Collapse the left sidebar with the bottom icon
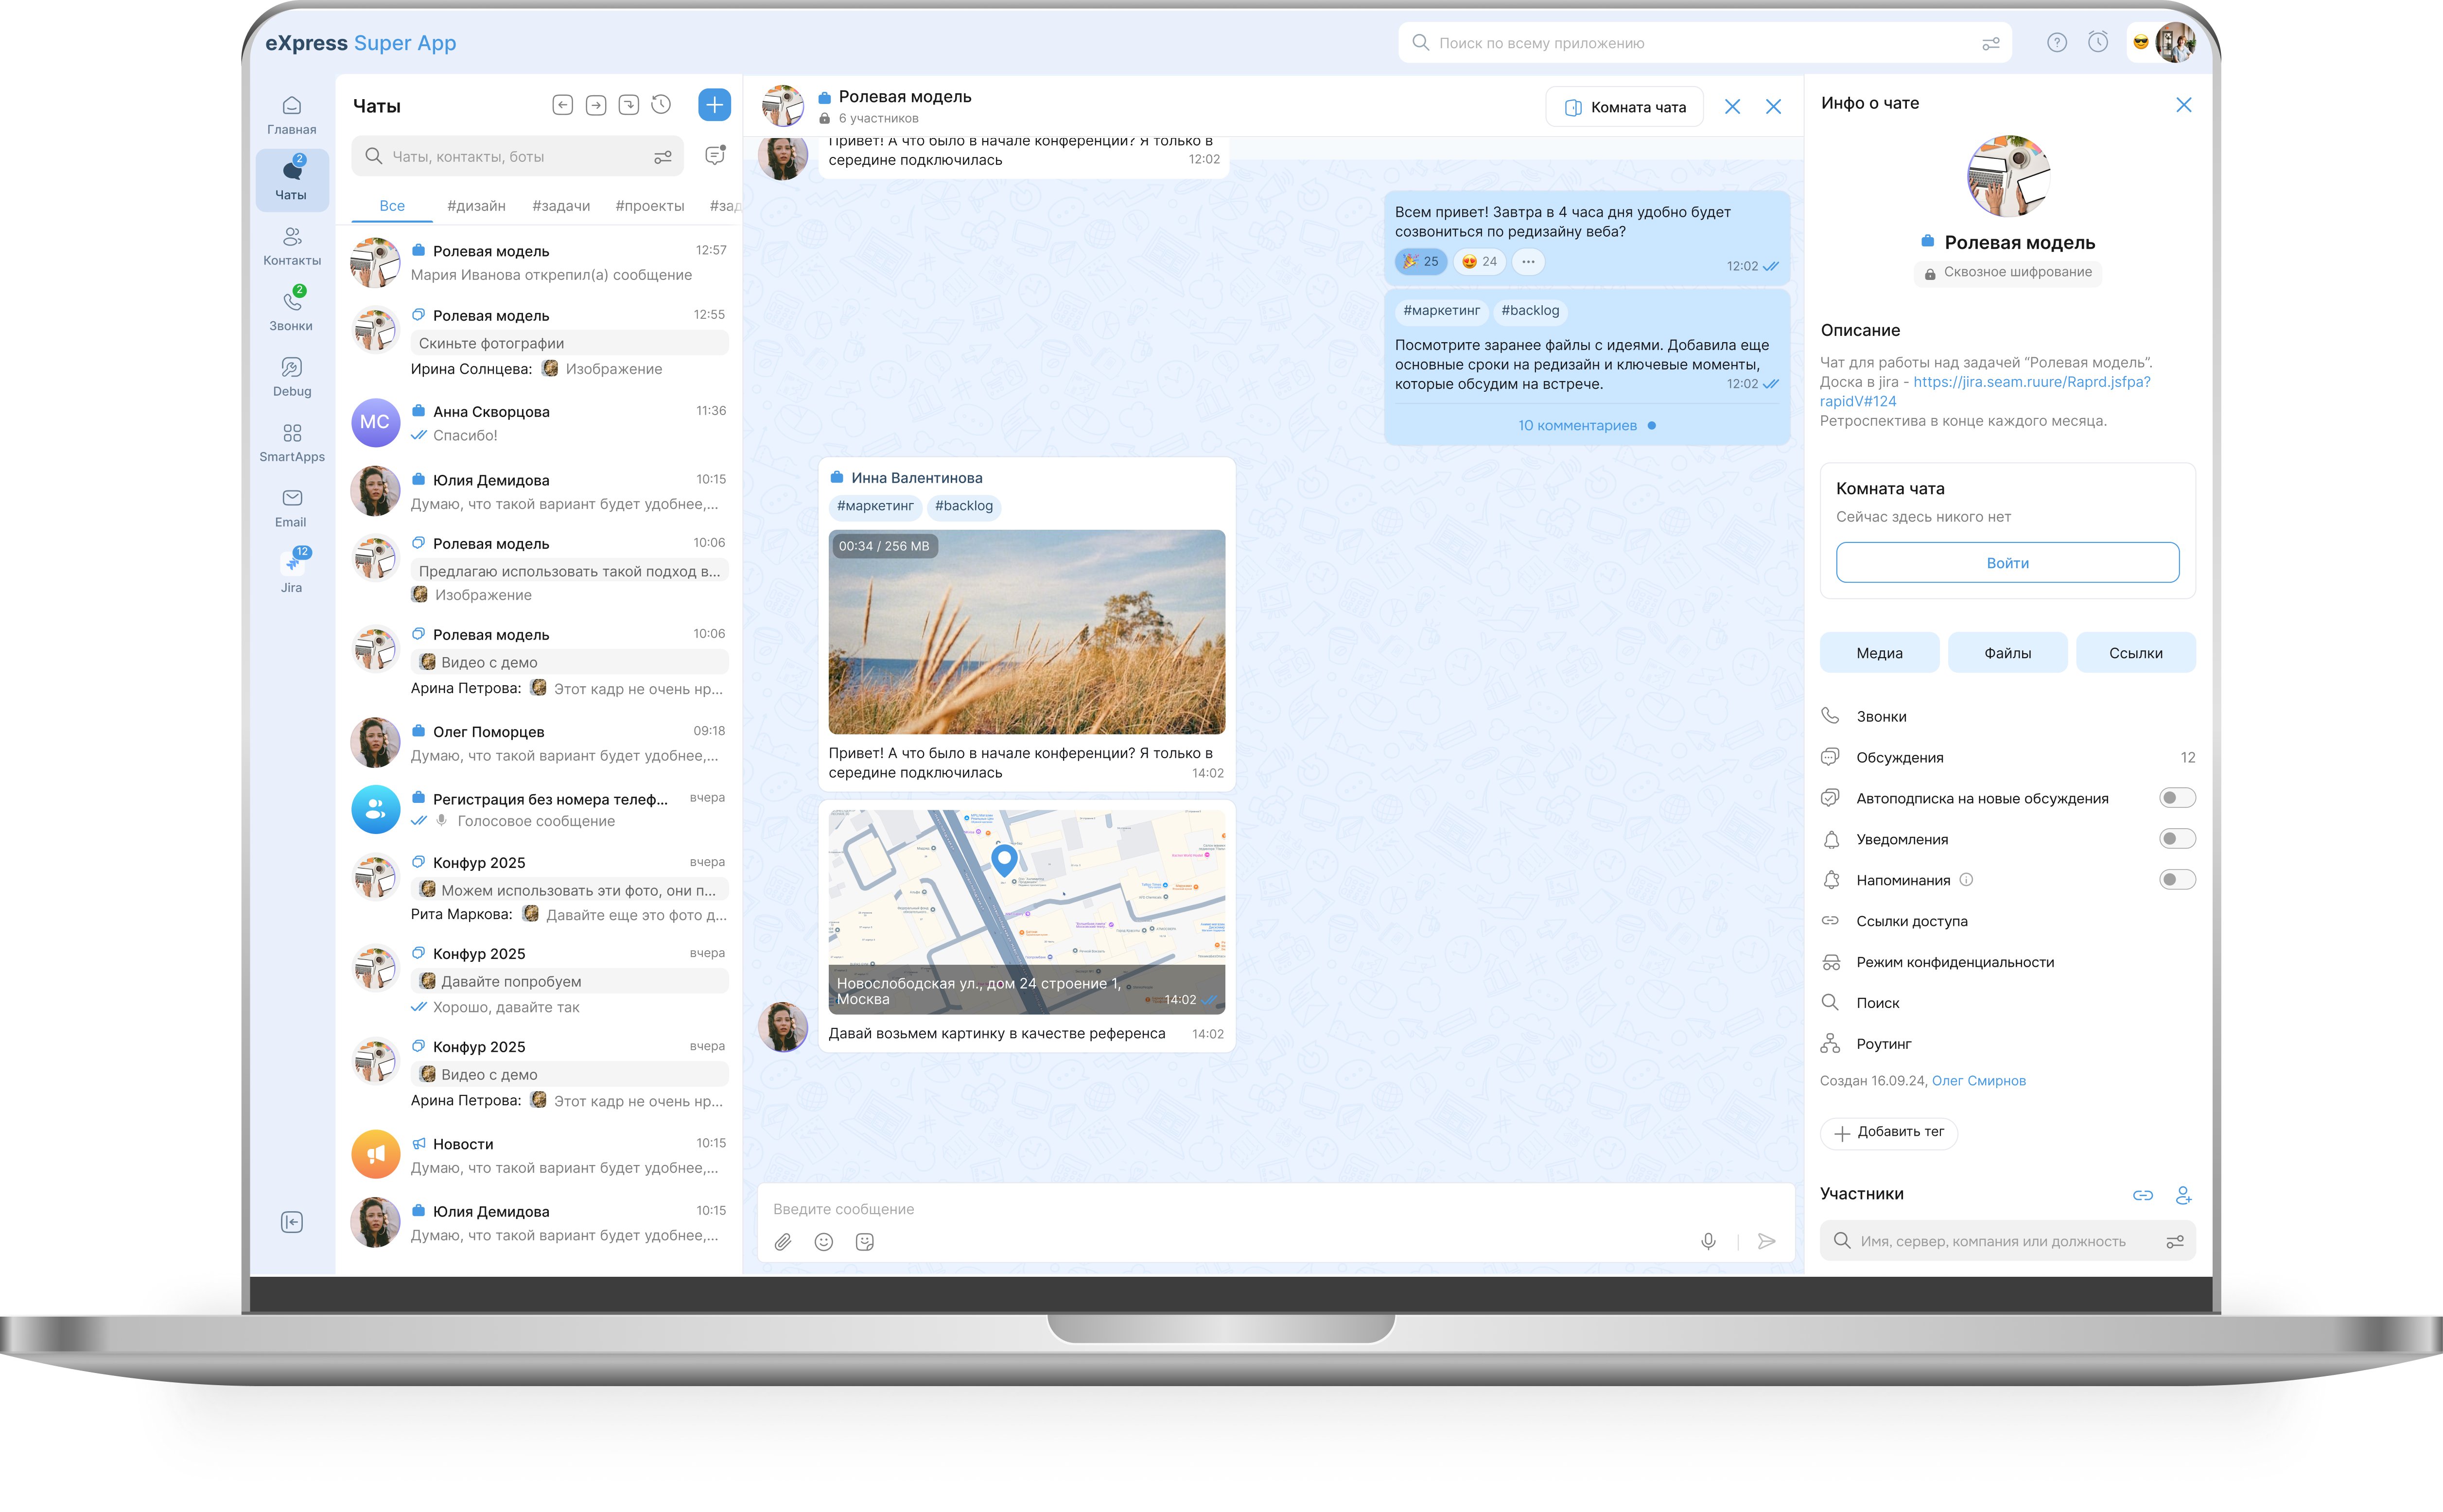 click(x=291, y=1222)
